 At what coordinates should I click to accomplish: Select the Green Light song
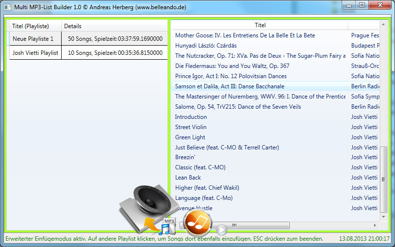coord(190,137)
